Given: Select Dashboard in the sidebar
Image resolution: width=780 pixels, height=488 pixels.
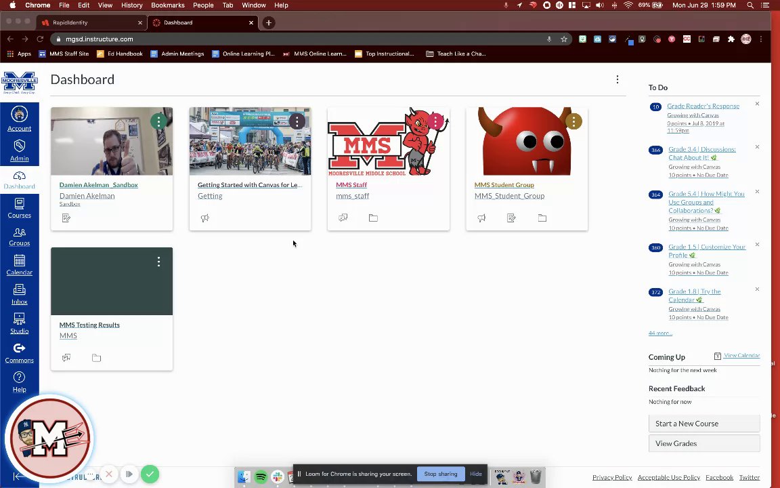Looking at the screenshot, I should (20, 180).
